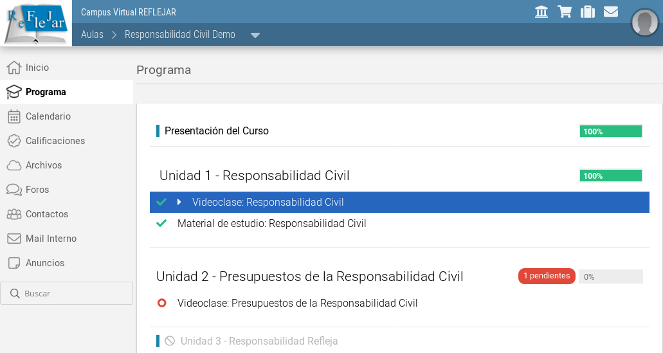Expand the Videoclase: Responsabilidad Civil triangle
This screenshot has width=663, height=353.
[179, 202]
